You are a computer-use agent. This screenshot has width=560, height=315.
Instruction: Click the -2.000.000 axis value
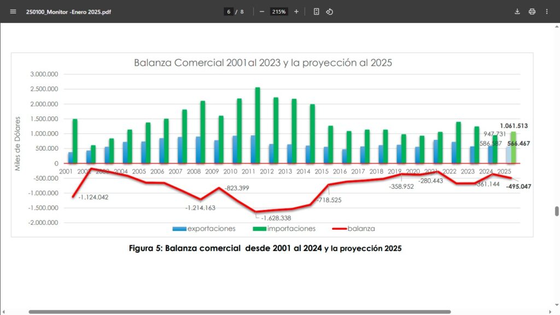tap(43, 223)
